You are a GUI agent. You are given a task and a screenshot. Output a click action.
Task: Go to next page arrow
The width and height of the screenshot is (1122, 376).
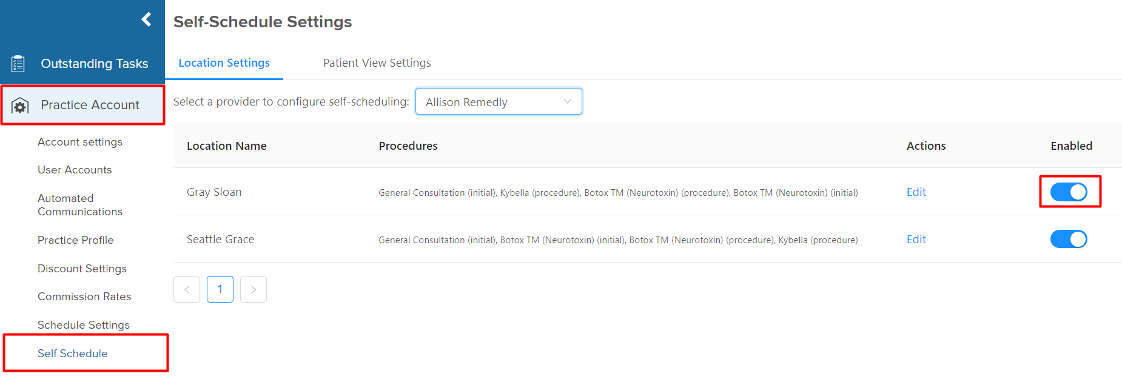point(254,289)
